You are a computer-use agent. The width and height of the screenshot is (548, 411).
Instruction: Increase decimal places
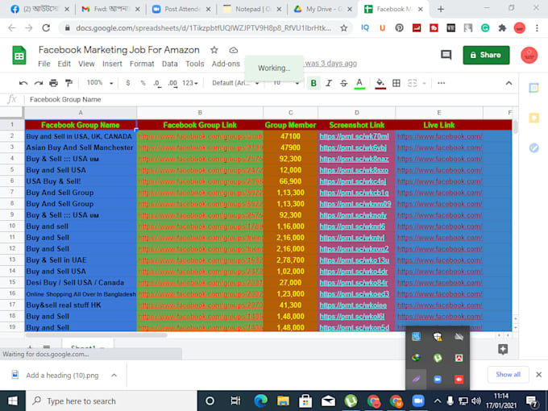(172, 83)
